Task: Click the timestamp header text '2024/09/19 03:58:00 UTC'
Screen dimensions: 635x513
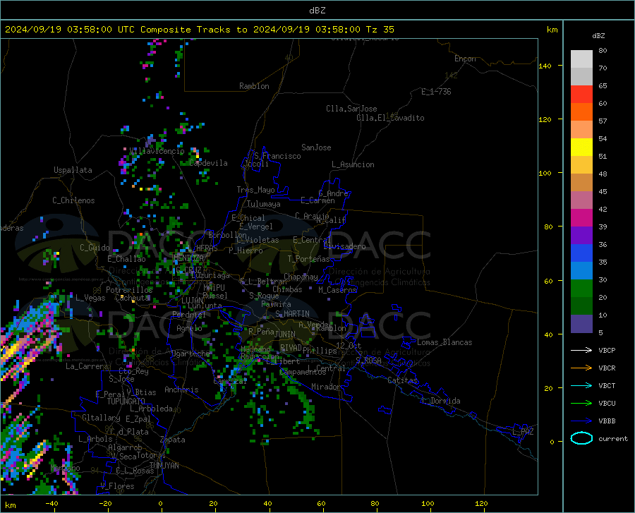Action: coord(70,30)
